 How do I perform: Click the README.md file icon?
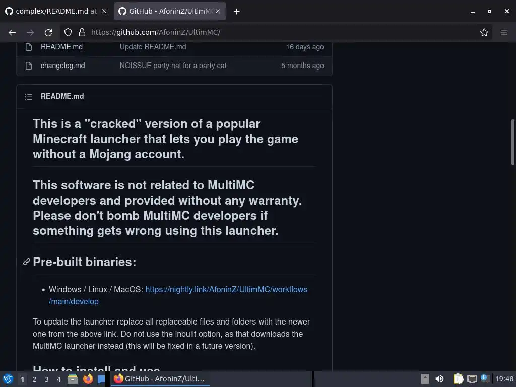pyautogui.click(x=29, y=47)
